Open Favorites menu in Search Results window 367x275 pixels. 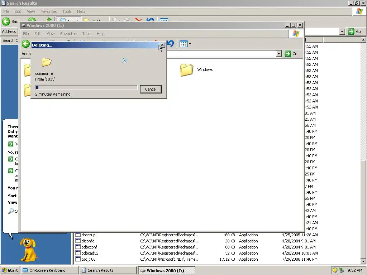[x=49, y=11]
